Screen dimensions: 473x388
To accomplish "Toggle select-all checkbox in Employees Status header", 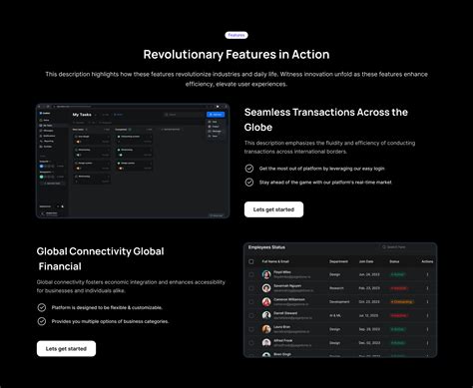I will pyautogui.click(x=251, y=261).
